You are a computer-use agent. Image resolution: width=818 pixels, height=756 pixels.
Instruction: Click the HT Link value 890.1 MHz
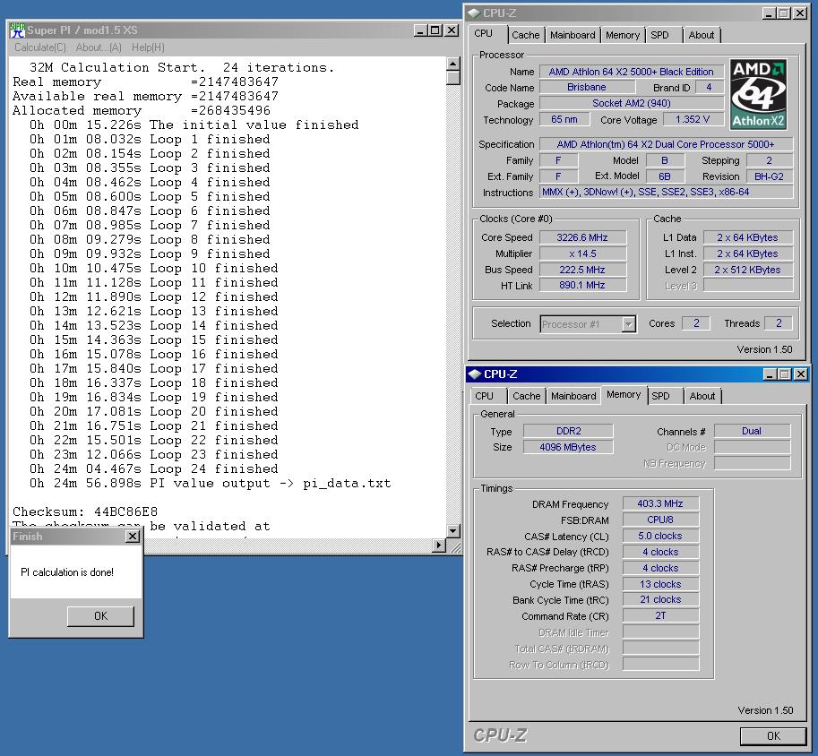582,285
